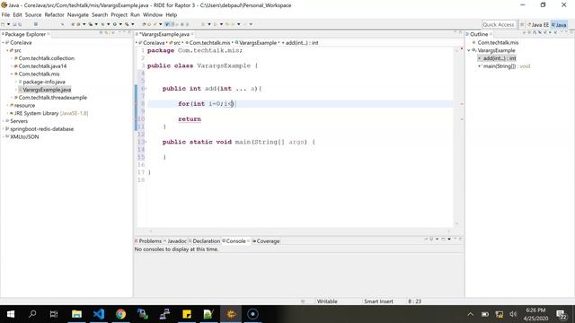Viewport: 575px width, 323px height.
Task: Open the New wizard dropdown arrow
Action: click(x=9, y=24)
